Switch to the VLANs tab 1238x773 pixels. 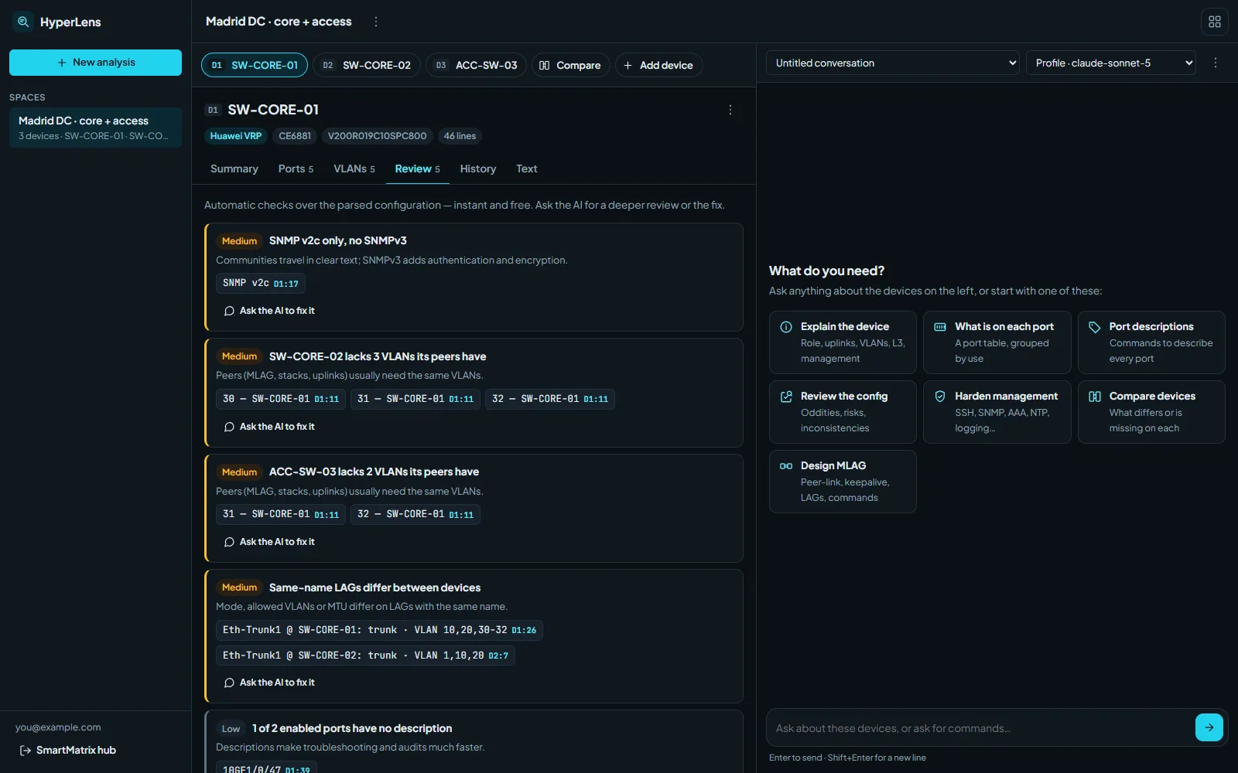pos(354,169)
